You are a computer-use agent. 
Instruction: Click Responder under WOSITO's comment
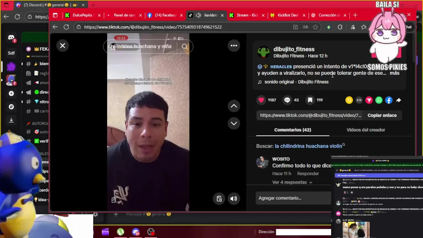tap(308, 174)
